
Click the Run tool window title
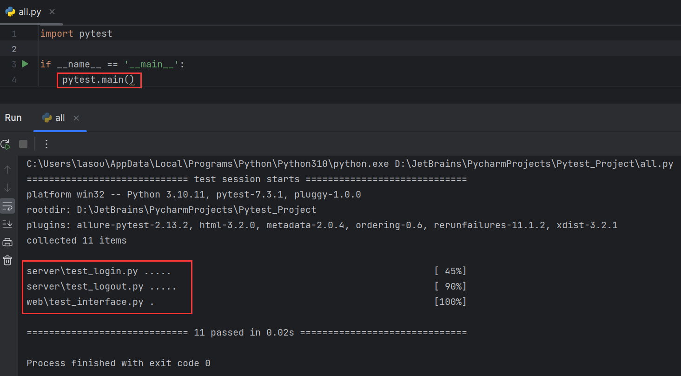(13, 118)
